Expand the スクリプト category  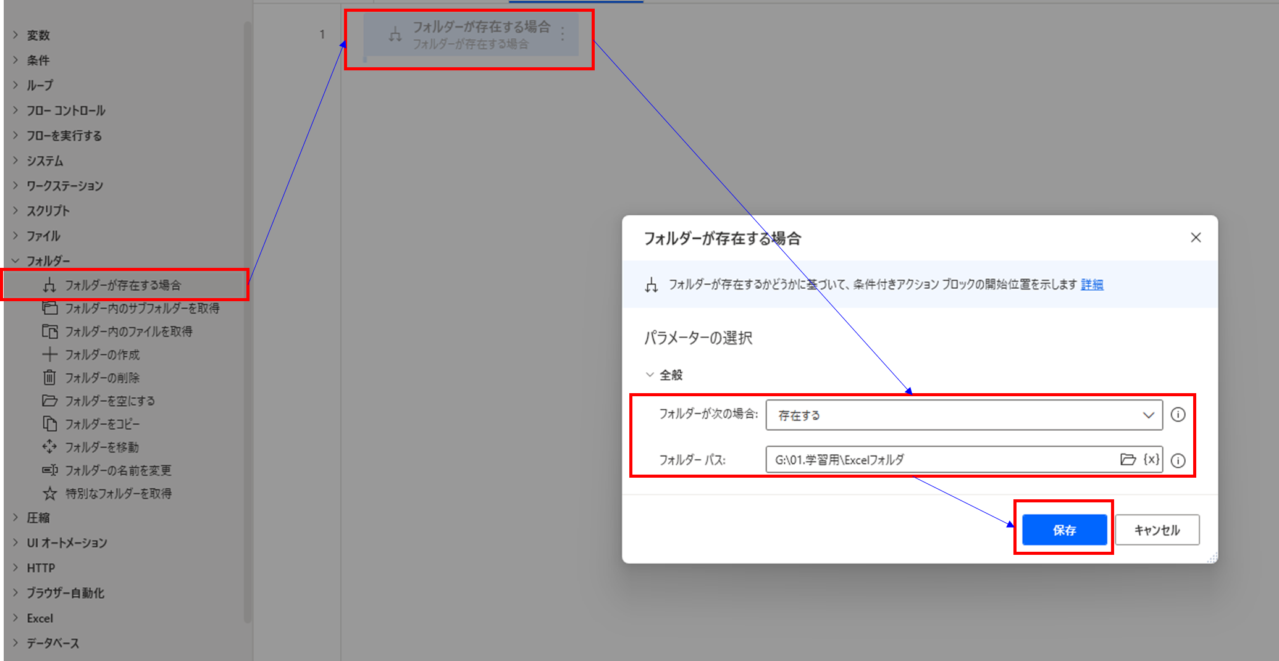[15, 210]
